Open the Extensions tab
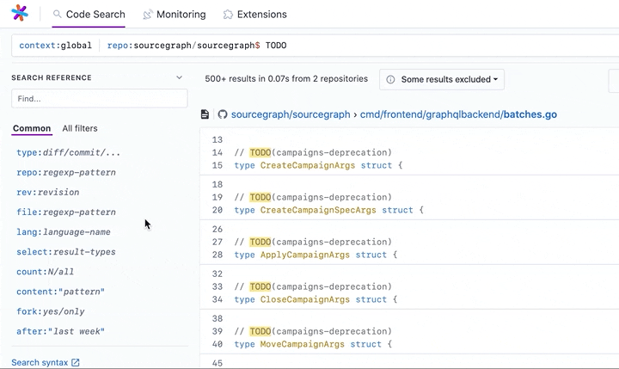 (x=255, y=15)
